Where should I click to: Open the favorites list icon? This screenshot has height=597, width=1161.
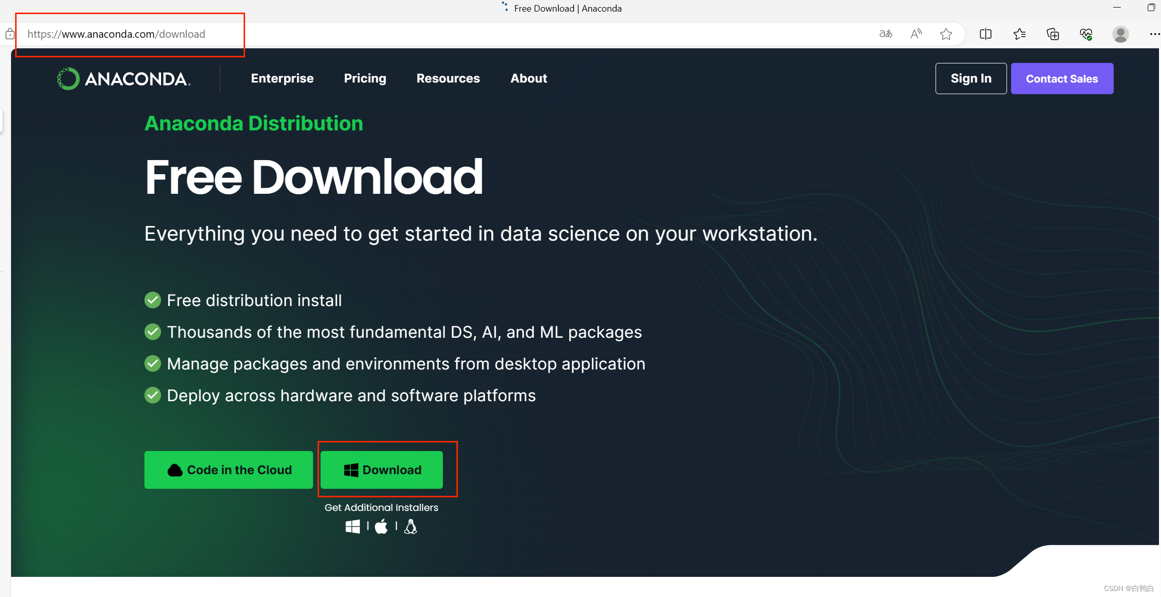(1020, 34)
